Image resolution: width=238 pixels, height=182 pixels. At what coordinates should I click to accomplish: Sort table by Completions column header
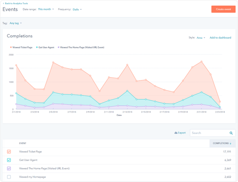pos(221,143)
